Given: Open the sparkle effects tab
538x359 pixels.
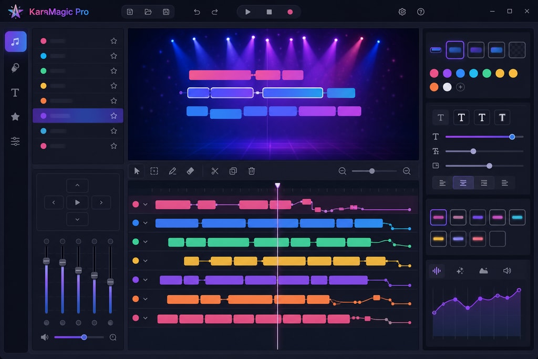Looking at the screenshot, I should pyautogui.click(x=460, y=271).
